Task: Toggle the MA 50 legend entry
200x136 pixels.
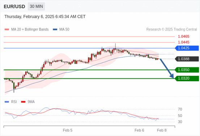Action: pos(61,29)
